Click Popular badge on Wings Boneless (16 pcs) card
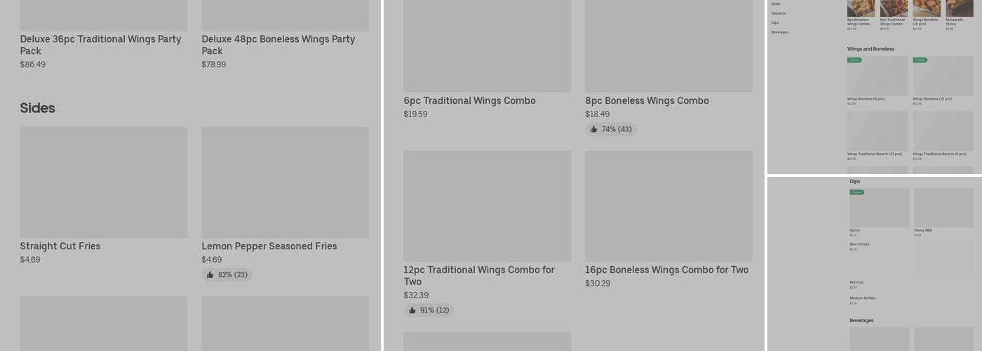The image size is (982, 351). tap(920, 60)
